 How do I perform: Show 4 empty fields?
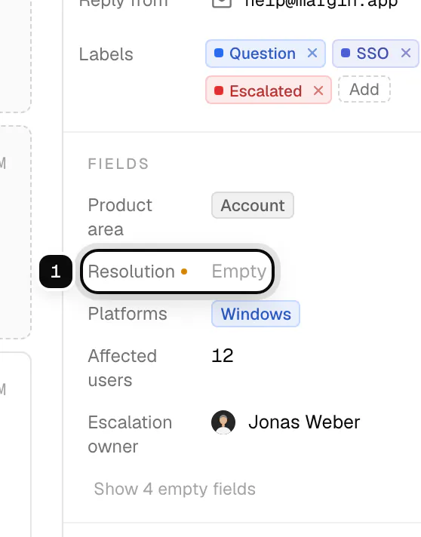(x=175, y=489)
